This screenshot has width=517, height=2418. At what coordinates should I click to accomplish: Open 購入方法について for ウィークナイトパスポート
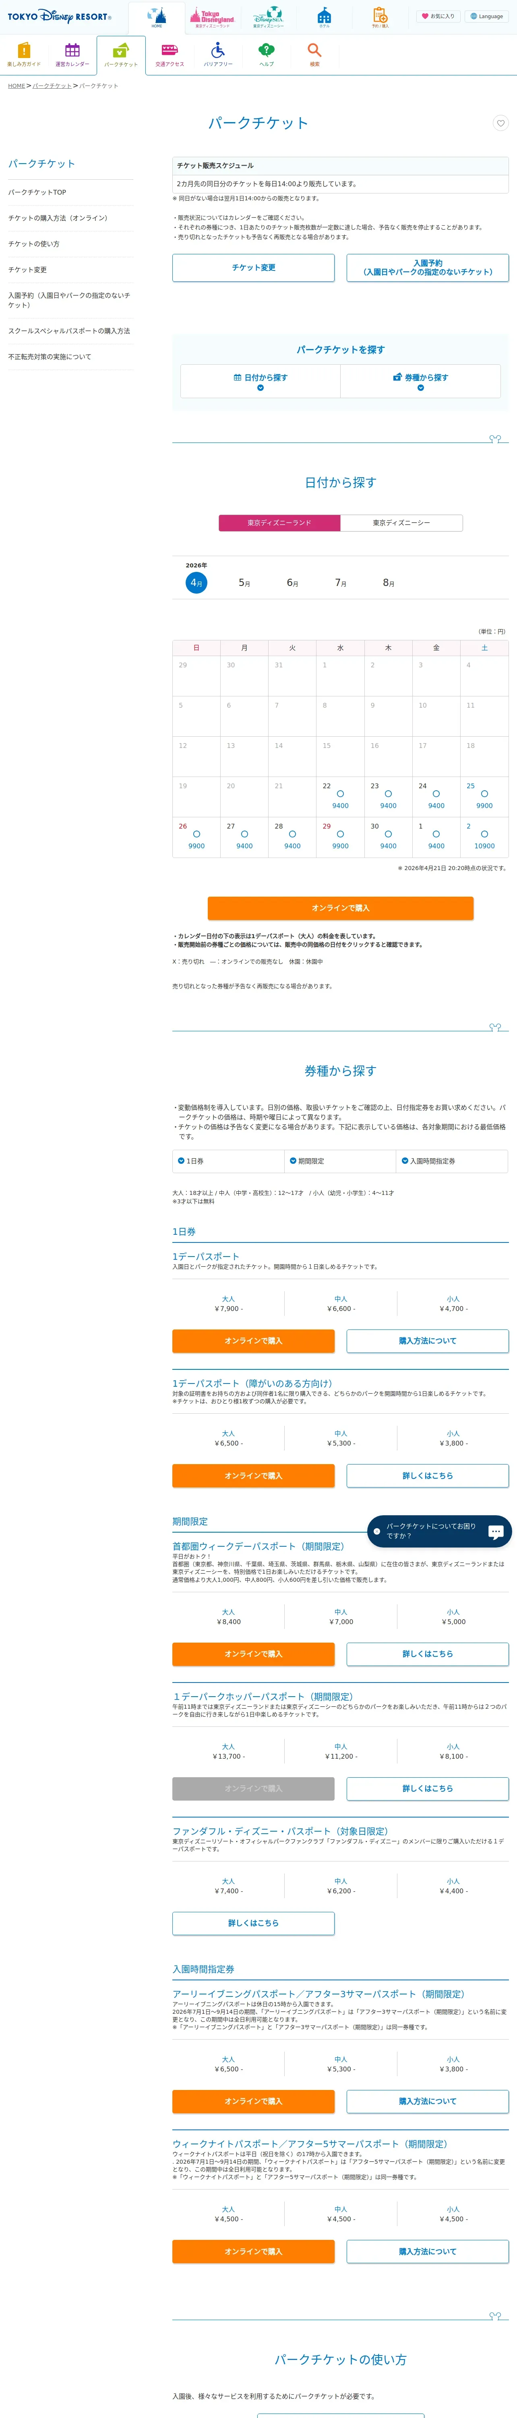coord(428,2252)
